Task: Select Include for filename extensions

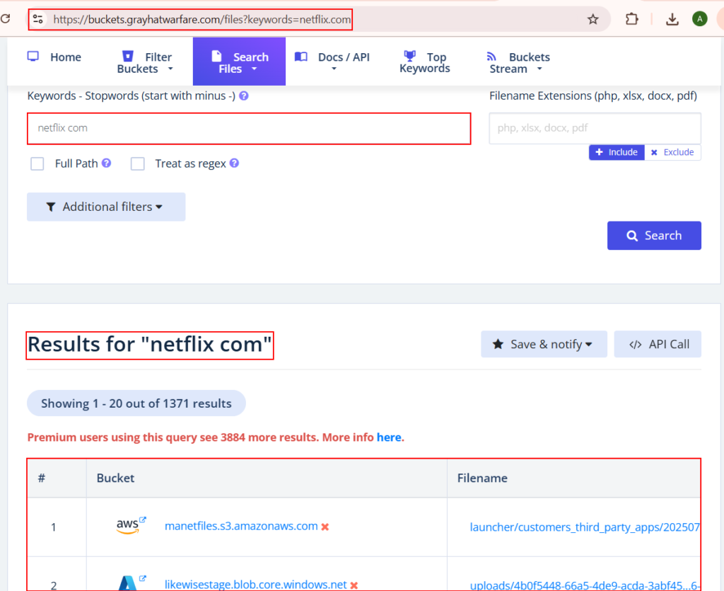Action: tap(617, 152)
